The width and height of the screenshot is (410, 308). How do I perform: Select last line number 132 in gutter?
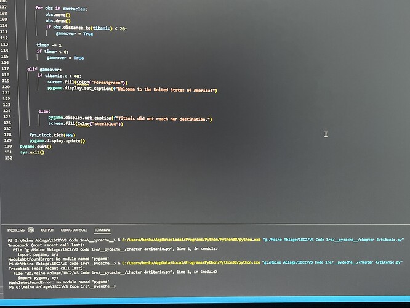[9, 158]
